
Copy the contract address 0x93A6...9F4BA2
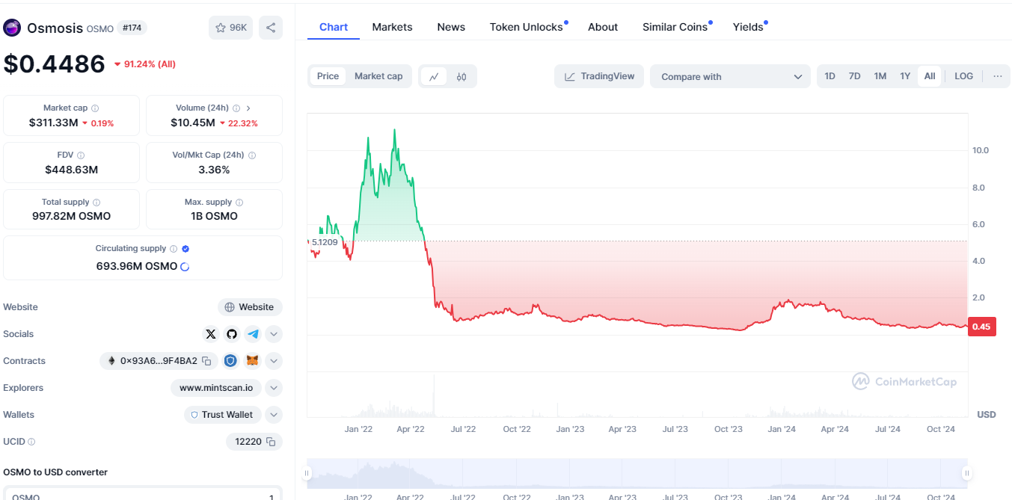pyautogui.click(x=206, y=361)
